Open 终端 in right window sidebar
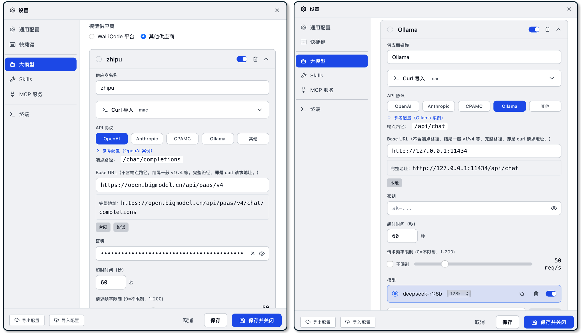581x333 pixels. coord(332,109)
